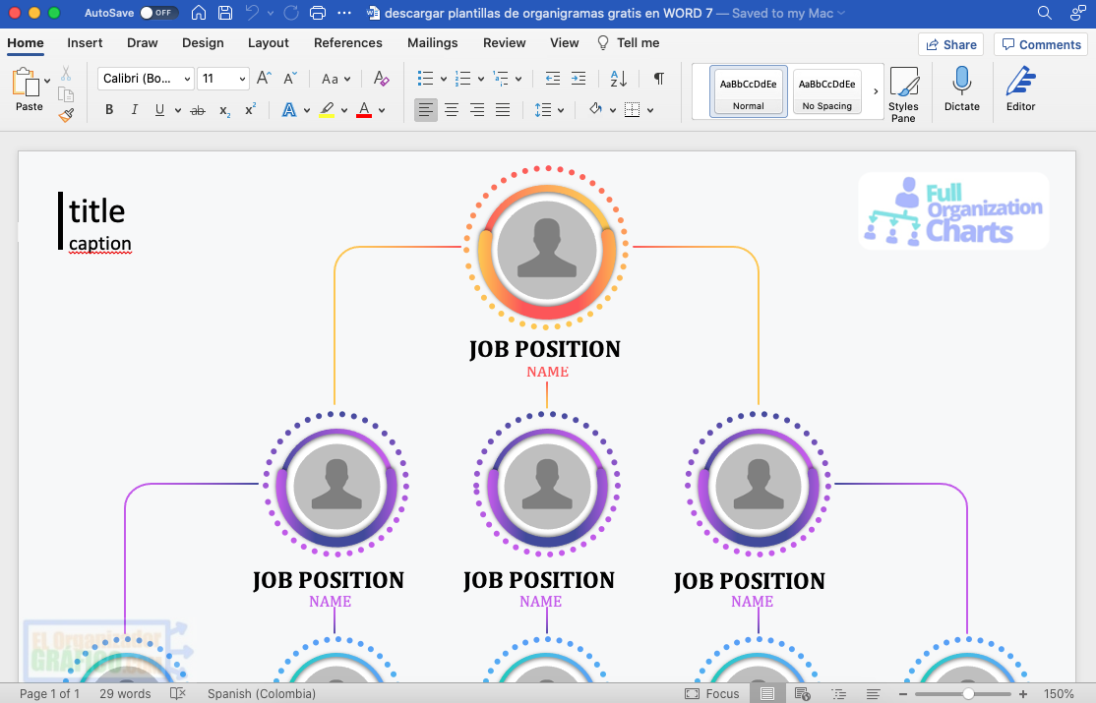The height and width of the screenshot is (703, 1096).
Task: Expand the bullets list dropdown arrow
Action: point(443,79)
